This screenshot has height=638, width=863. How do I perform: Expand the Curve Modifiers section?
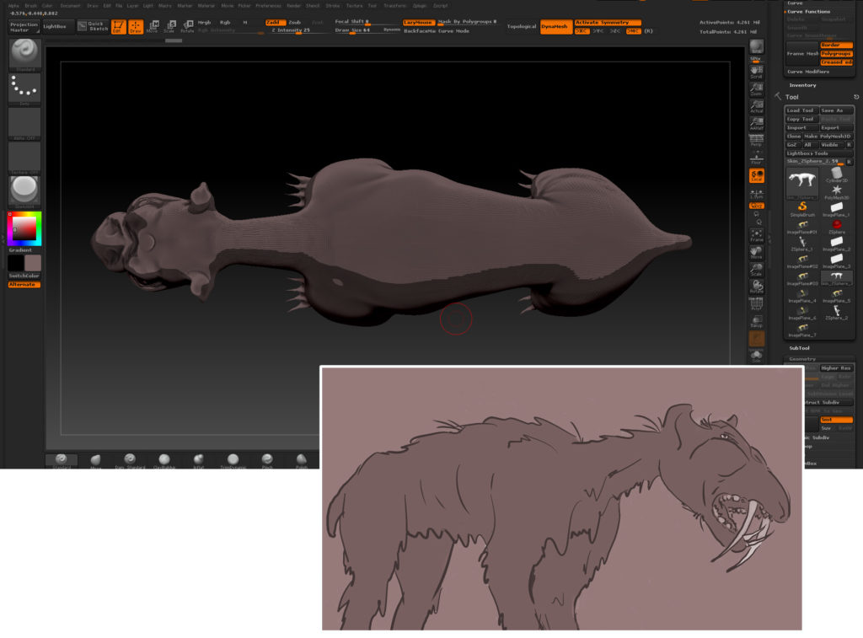pos(808,72)
